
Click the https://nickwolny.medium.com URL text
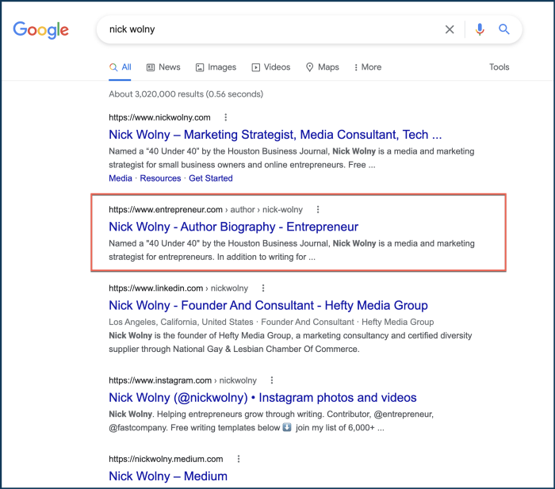coord(166,459)
